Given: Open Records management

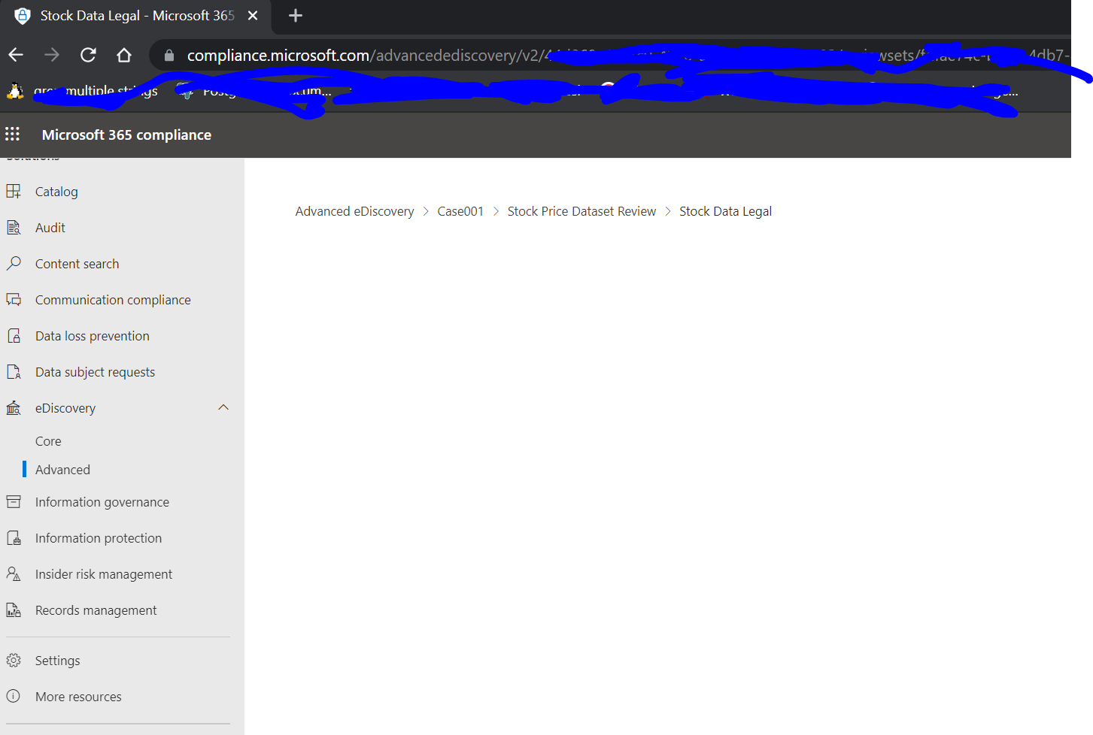Looking at the screenshot, I should (x=96, y=609).
